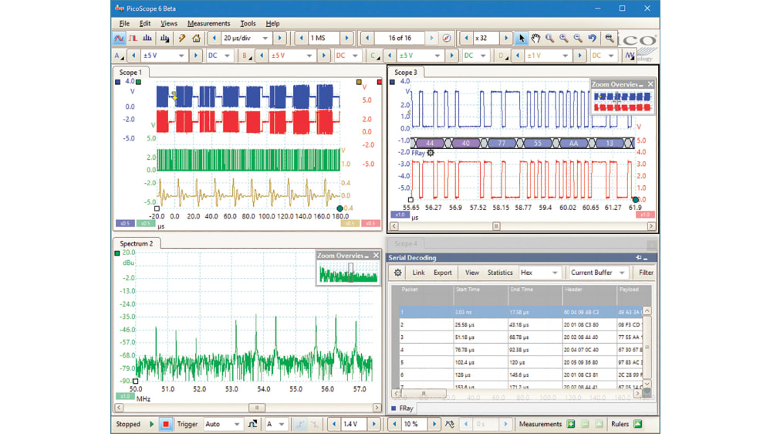The height and width of the screenshot is (434, 770).
Task: Open the File menu
Action: (x=124, y=23)
